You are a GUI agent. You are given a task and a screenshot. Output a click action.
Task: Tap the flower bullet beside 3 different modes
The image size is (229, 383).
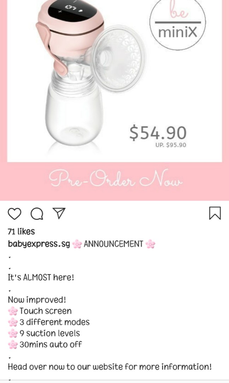pos(13,322)
